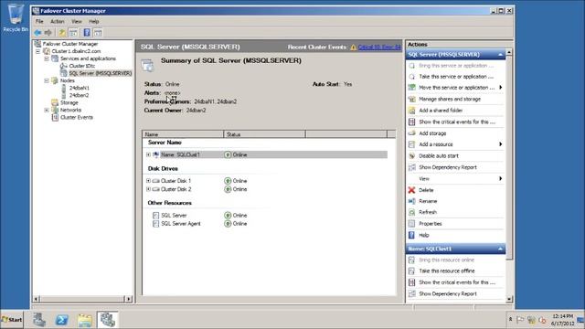This screenshot has height=329, width=585.
Task: Collapse the Cluster1.dbainc2.com tree node
Action: (x=38, y=51)
